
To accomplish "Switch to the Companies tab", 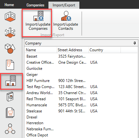I will coord(35,5).
